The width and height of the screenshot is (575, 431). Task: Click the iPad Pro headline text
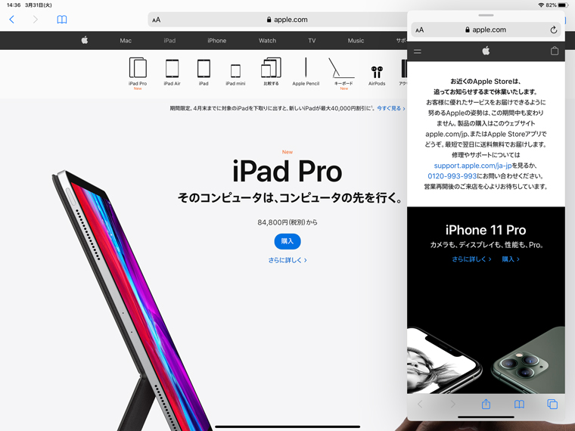tap(287, 171)
